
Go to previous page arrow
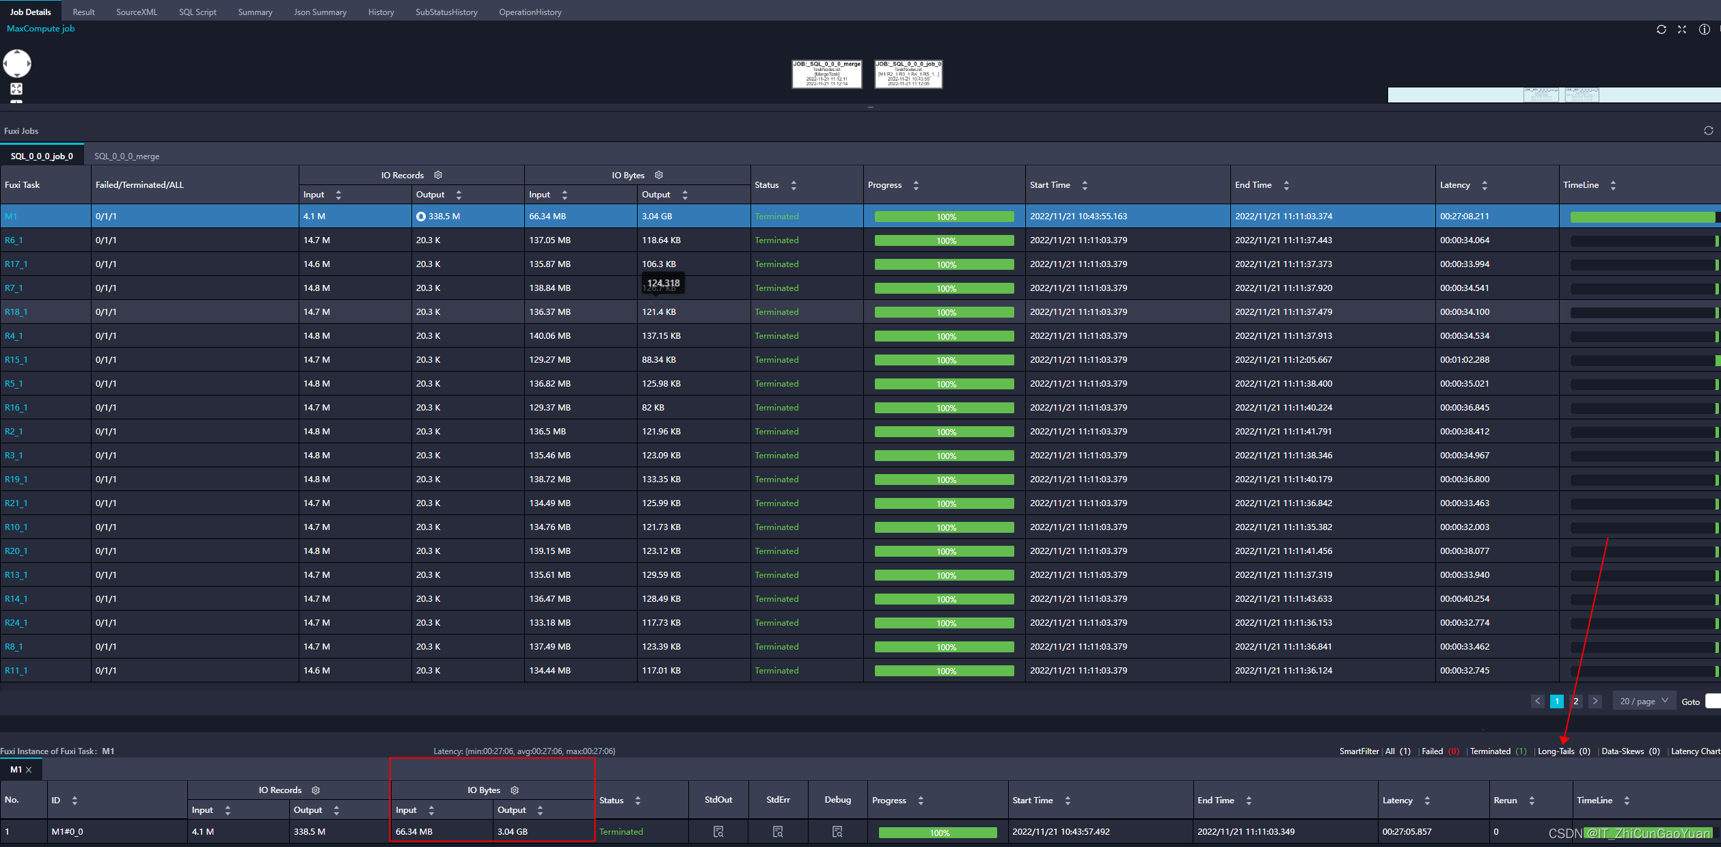(x=1538, y=701)
